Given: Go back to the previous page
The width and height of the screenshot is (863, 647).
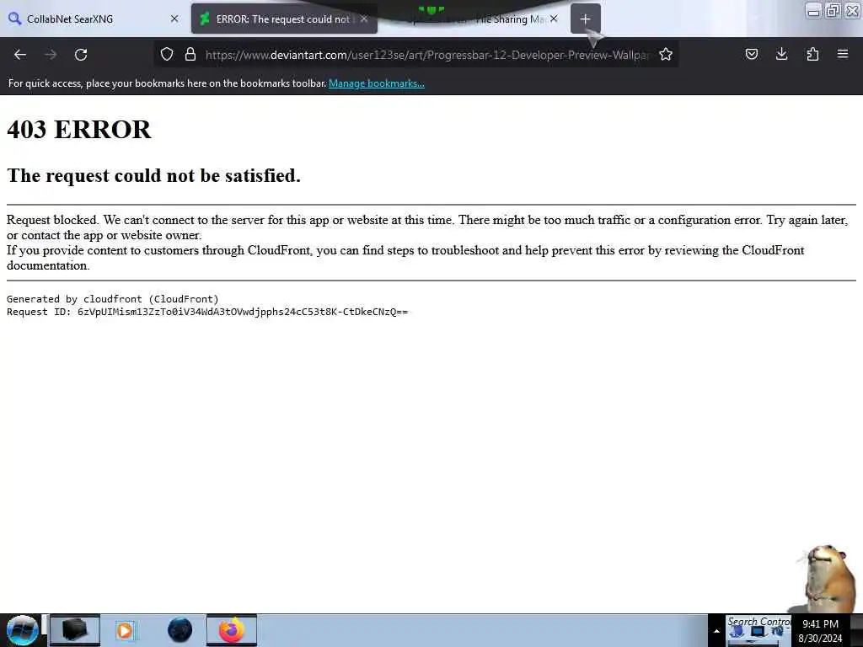Looking at the screenshot, I should coord(20,55).
